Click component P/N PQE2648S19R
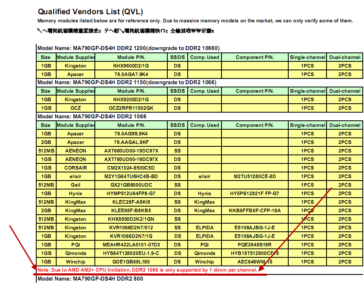 click(x=254, y=245)
